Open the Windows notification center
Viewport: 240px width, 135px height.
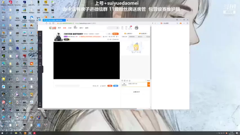click(x=237, y=133)
